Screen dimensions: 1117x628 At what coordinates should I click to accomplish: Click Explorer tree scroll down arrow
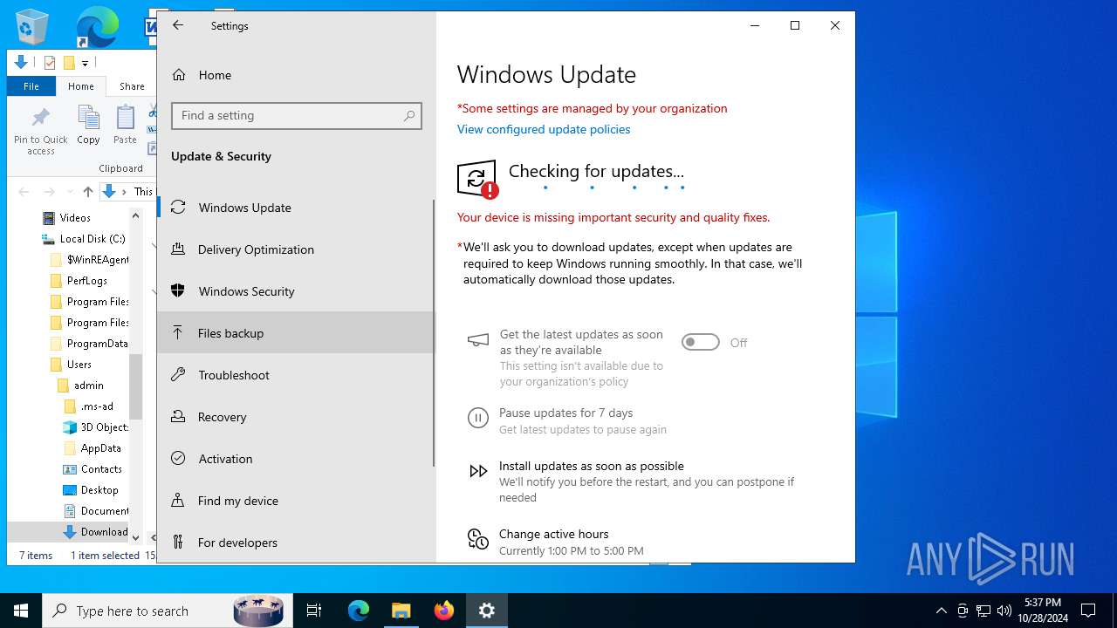click(135, 538)
